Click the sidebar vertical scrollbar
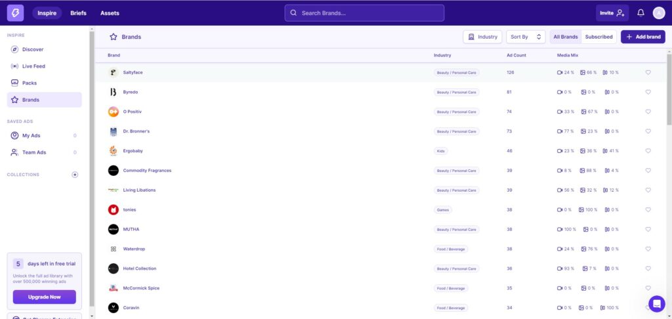672x319 pixels. pyautogui.click(x=91, y=168)
